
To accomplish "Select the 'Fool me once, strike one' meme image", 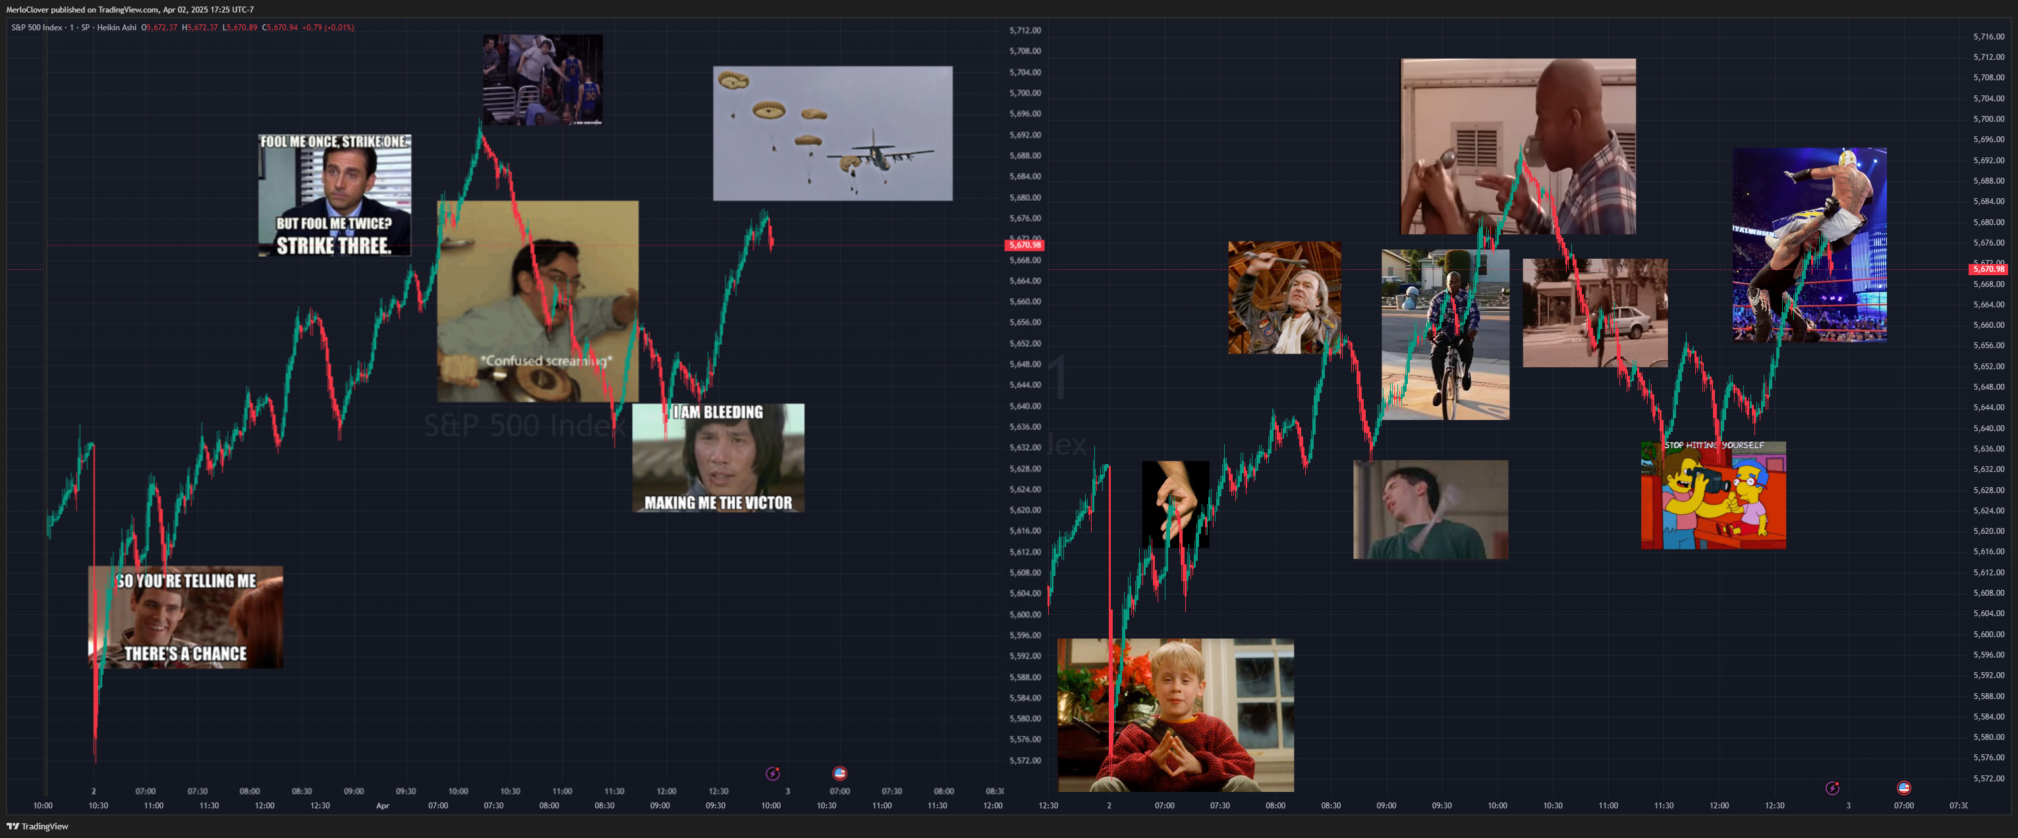I will [x=335, y=195].
